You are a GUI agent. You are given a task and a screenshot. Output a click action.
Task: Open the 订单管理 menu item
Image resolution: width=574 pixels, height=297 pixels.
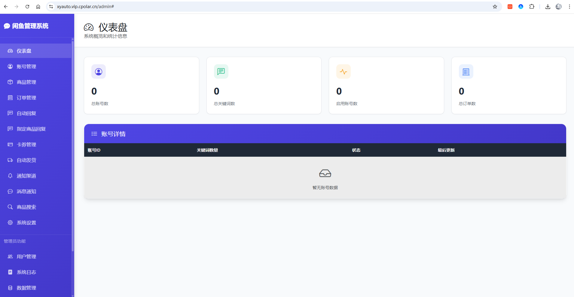click(x=36, y=98)
